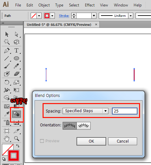This screenshot has width=151, height=165.
Task: Open the fill color dropdown arrow
Action: pos(39,16)
